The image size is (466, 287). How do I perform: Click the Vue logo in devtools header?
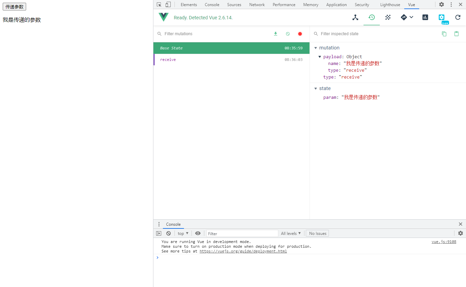164,17
